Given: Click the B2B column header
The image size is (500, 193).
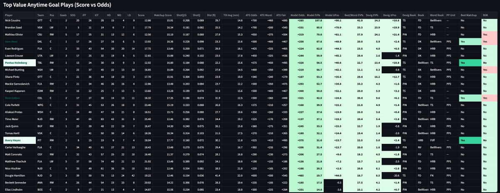Looking at the screenshot, I should pos(485,14).
